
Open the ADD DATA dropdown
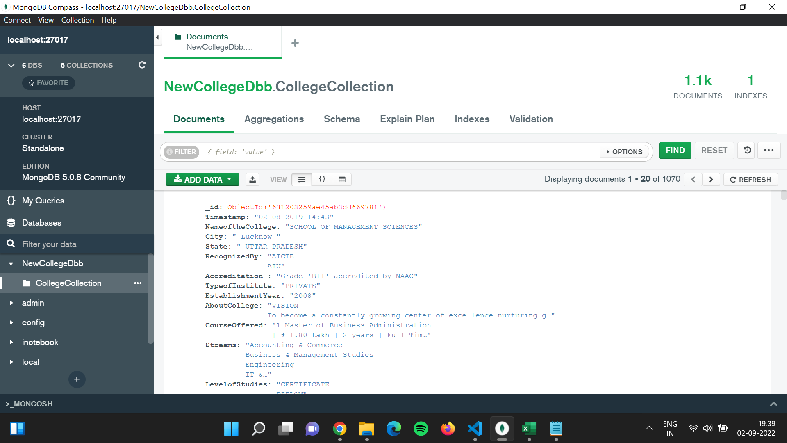202,179
